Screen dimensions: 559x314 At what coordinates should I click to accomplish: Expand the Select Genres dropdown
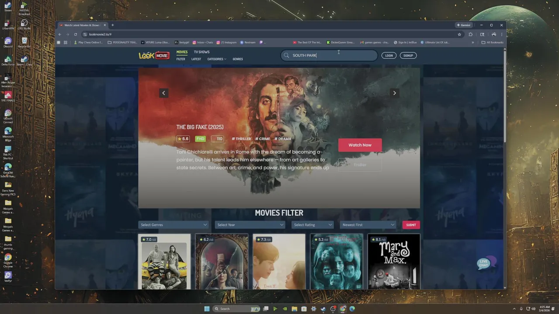pyautogui.click(x=173, y=225)
